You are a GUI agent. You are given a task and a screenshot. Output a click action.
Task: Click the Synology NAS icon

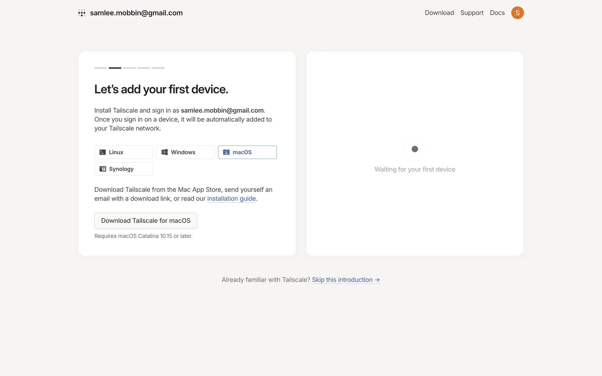[x=103, y=169]
